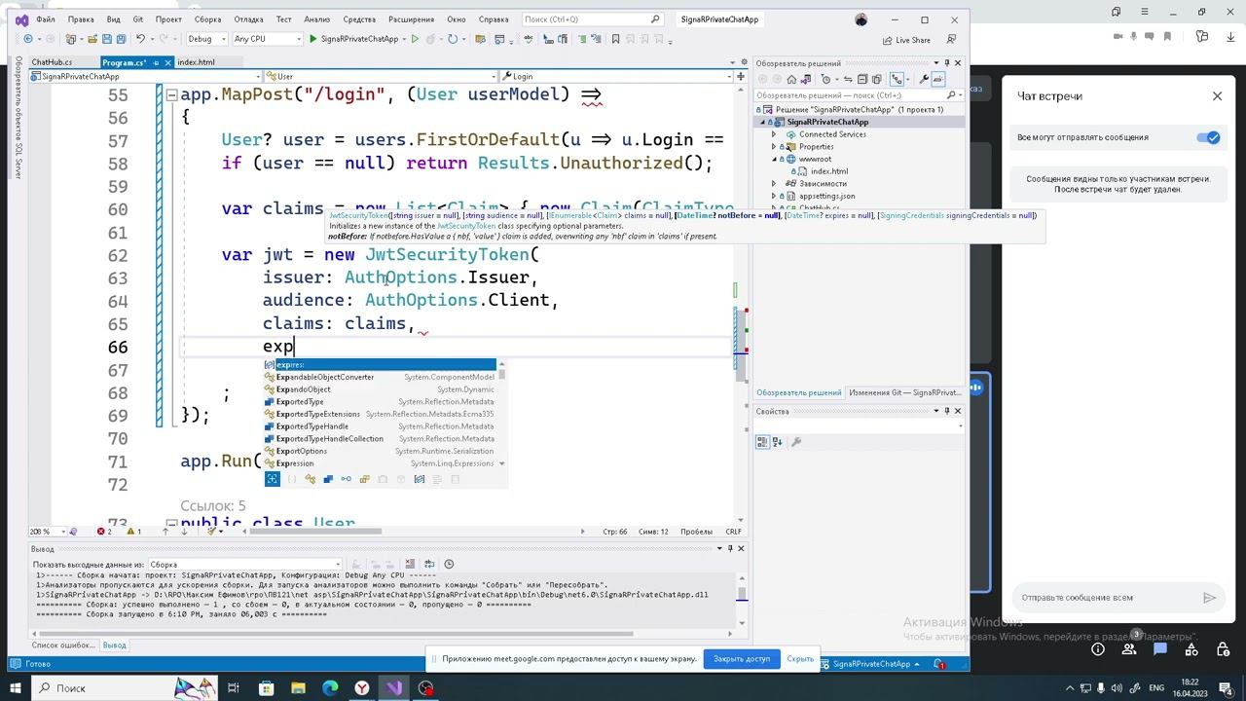Open Live Share

(906, 40)
